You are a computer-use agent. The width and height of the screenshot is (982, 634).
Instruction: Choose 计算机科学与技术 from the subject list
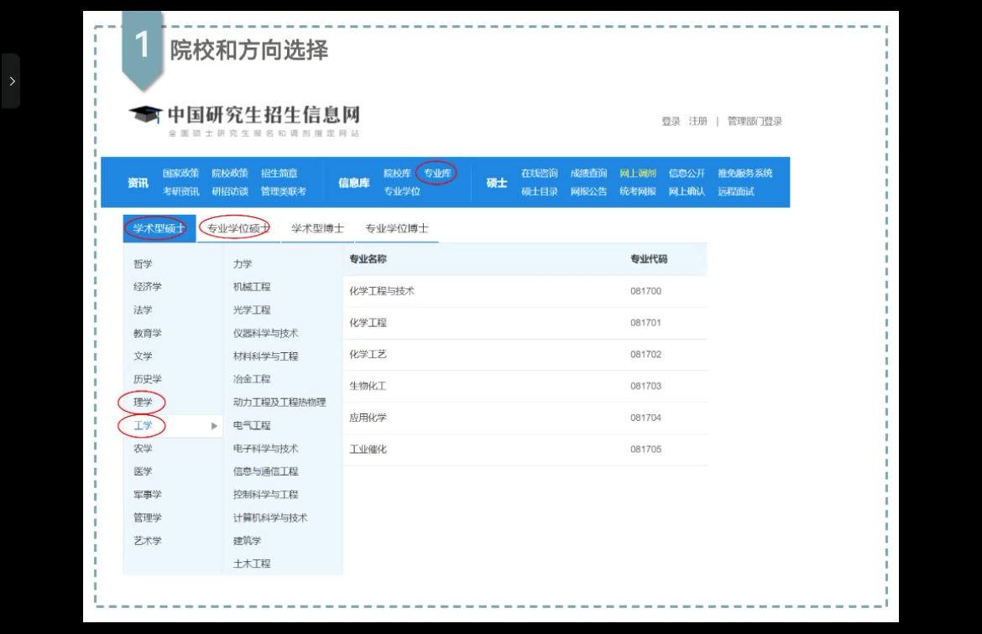click(x=270, y=518)
